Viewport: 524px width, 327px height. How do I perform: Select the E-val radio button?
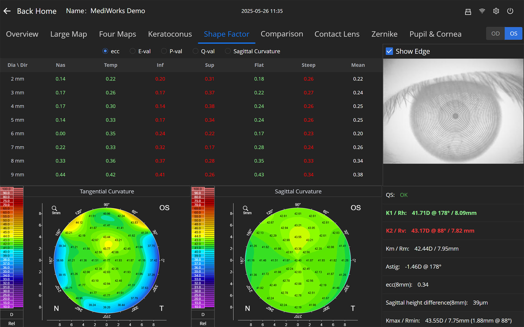133,51
